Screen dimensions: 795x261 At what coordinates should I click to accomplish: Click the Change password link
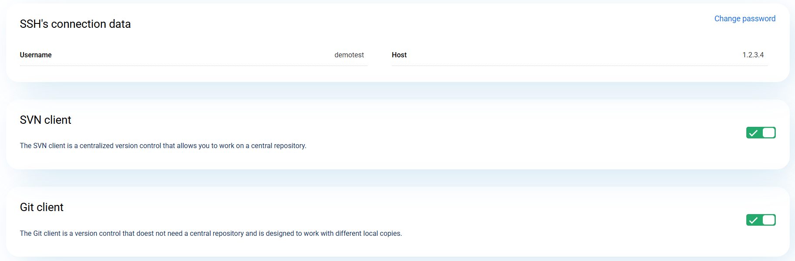click(744, 19)
